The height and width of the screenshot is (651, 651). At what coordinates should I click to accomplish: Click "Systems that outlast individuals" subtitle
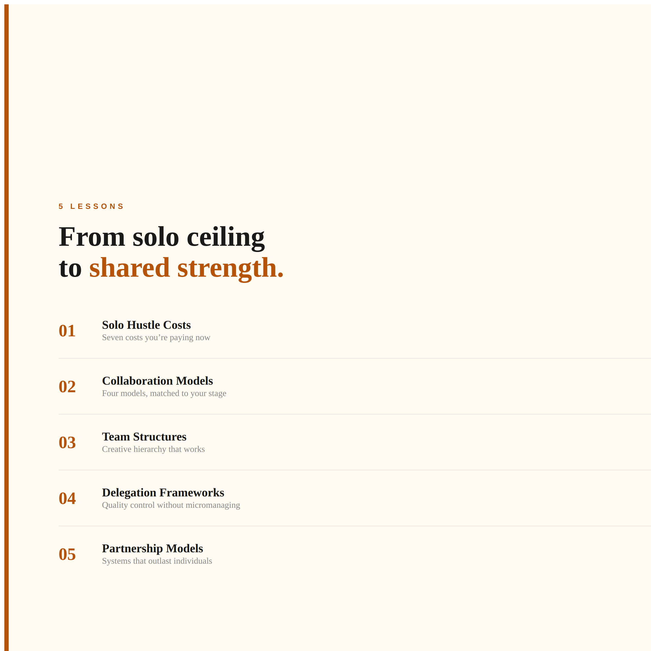coord(157,561)
